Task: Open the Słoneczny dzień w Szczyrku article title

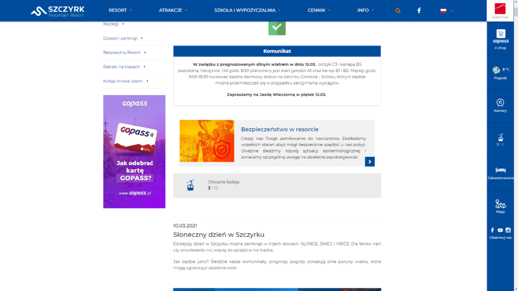Action: 219,235
